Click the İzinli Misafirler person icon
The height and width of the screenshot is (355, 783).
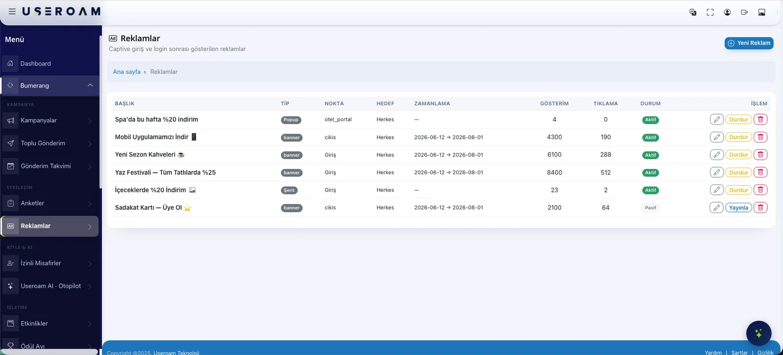tap(10, 263)
